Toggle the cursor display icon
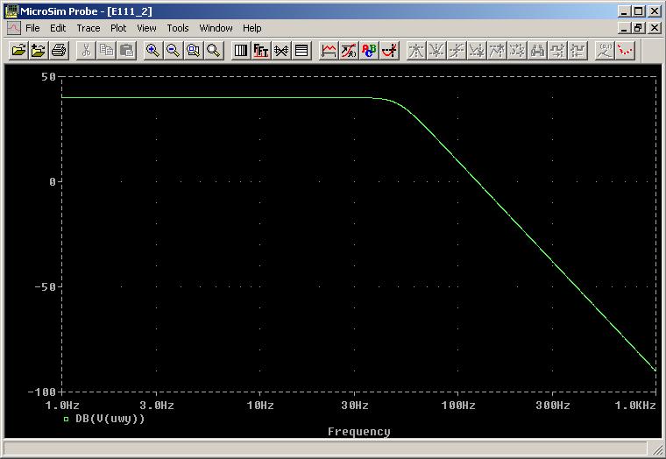Viewport: 666px width, 459px height. 389,51
